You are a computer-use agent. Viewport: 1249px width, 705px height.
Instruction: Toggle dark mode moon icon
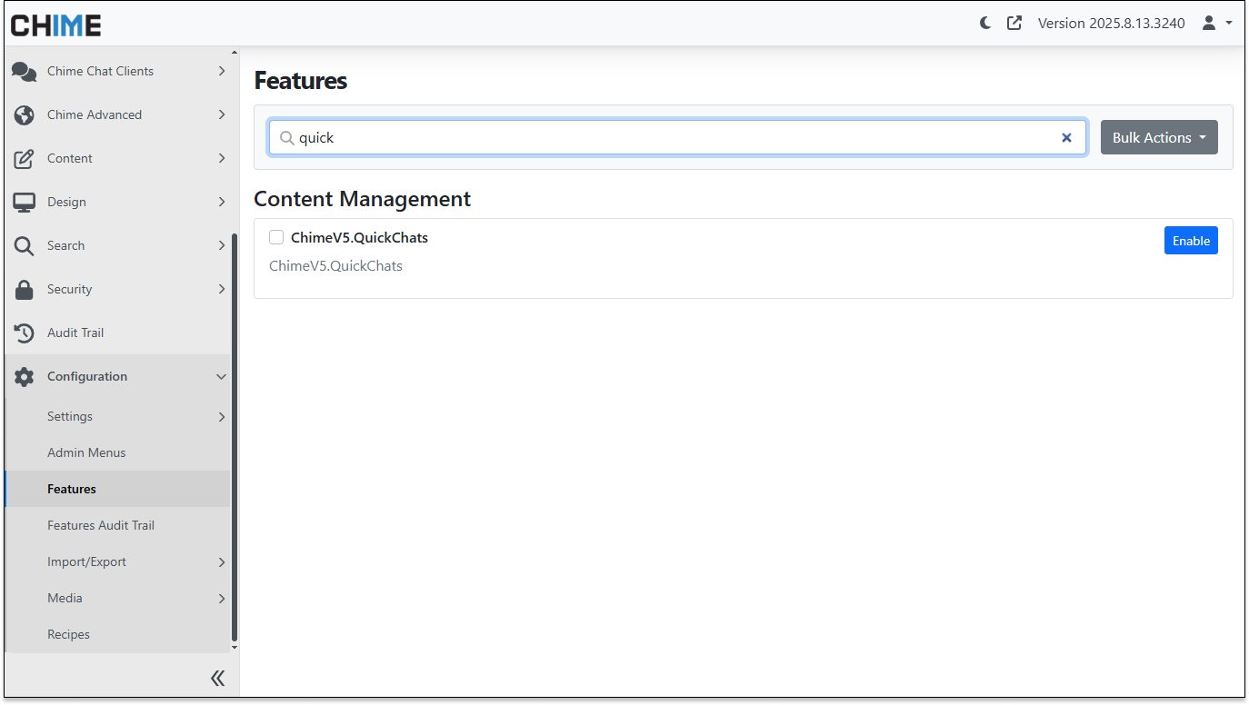tap(985, 24)
